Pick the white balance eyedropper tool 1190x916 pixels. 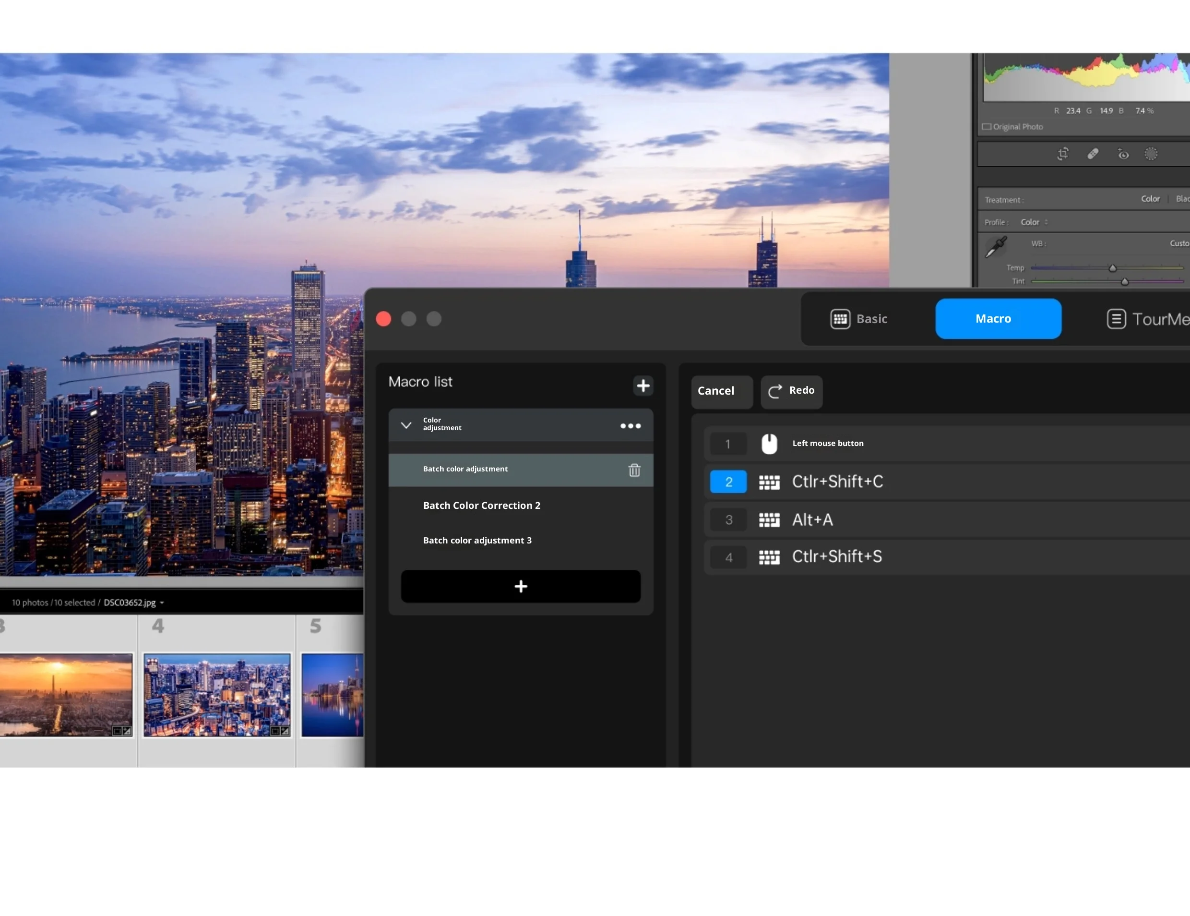tap(997, 246)
